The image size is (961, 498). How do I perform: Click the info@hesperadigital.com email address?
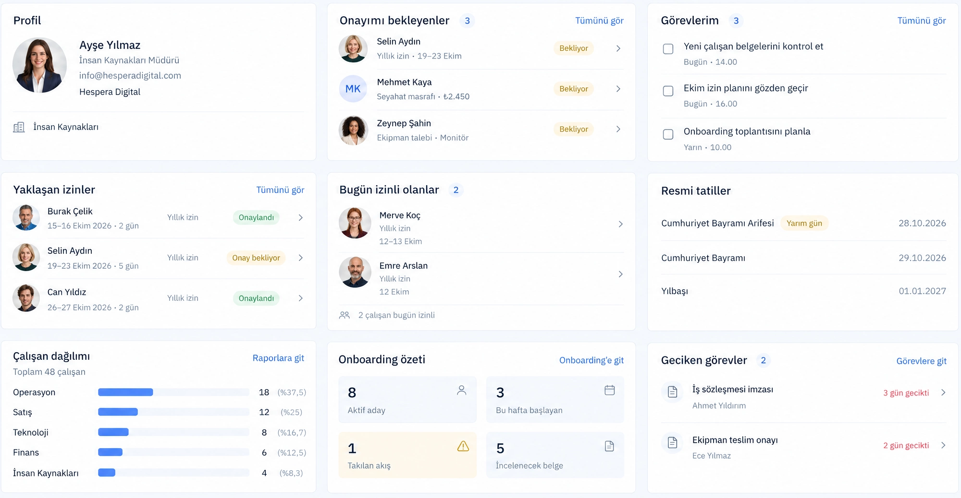tap(130, 75)
